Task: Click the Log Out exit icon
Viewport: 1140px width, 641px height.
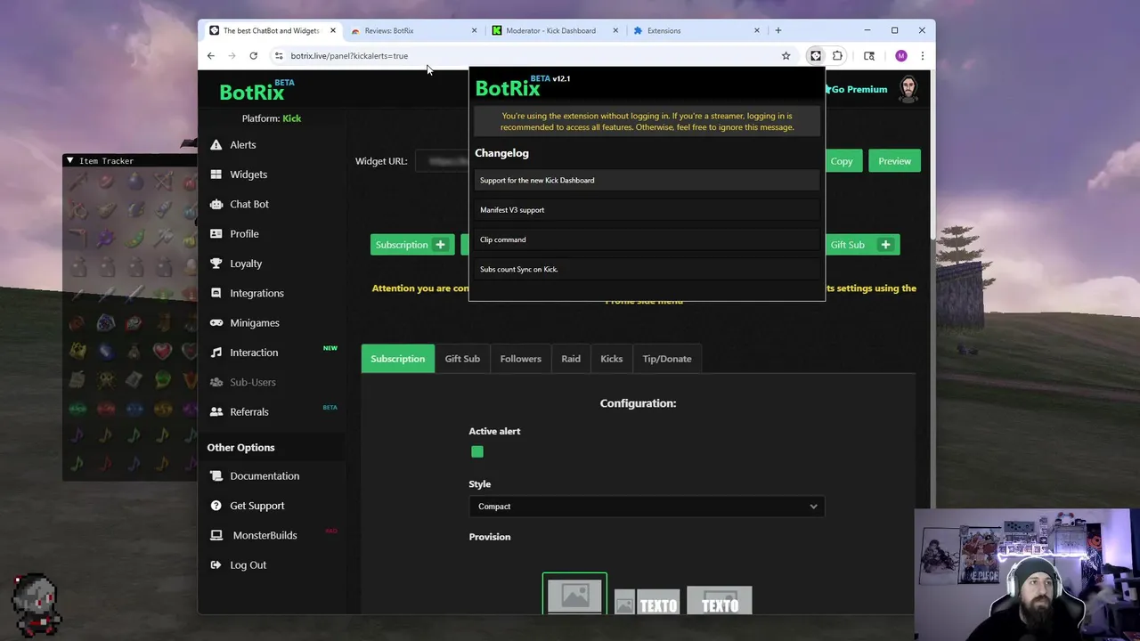Action: click(x=216, y=564)
